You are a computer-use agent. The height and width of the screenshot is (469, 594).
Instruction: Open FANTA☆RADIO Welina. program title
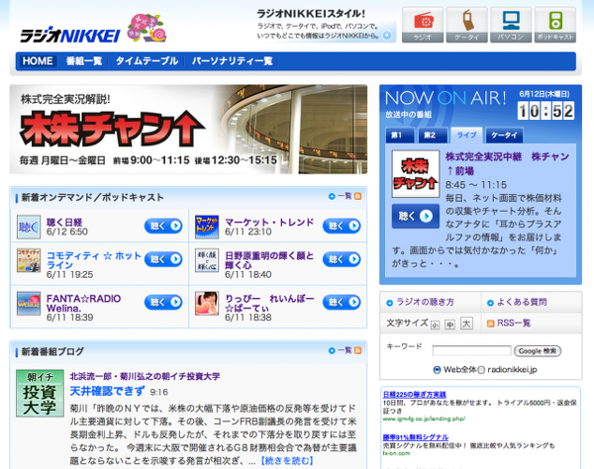coord(84,303)
